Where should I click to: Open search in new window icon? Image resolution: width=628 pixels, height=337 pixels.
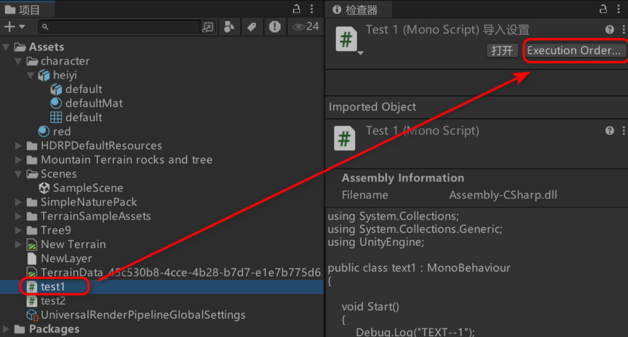[x=208, y=27]
